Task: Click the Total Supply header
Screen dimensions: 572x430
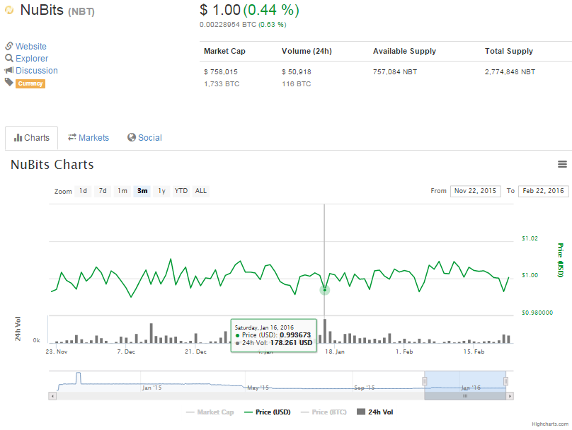Action: tap(509, 51)
